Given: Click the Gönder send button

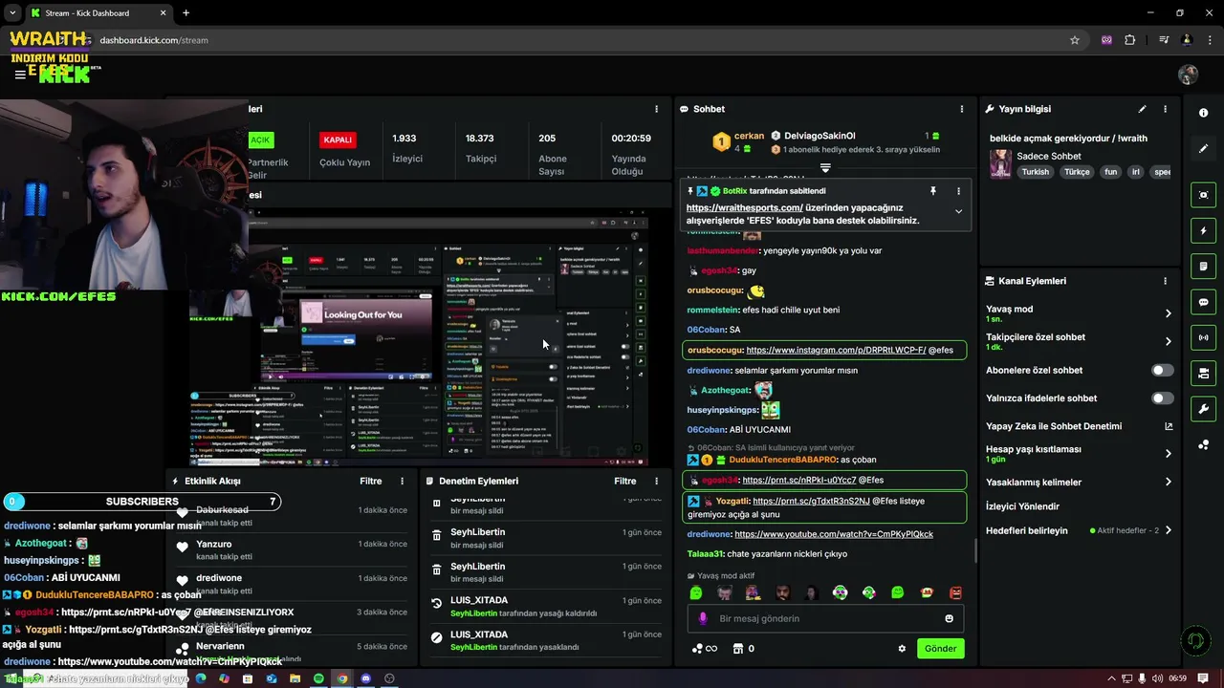Looking at the screenshot, I should click(940, 648).
